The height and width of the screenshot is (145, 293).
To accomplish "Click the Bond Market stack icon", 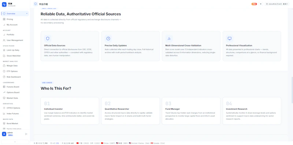I will 4,123.
